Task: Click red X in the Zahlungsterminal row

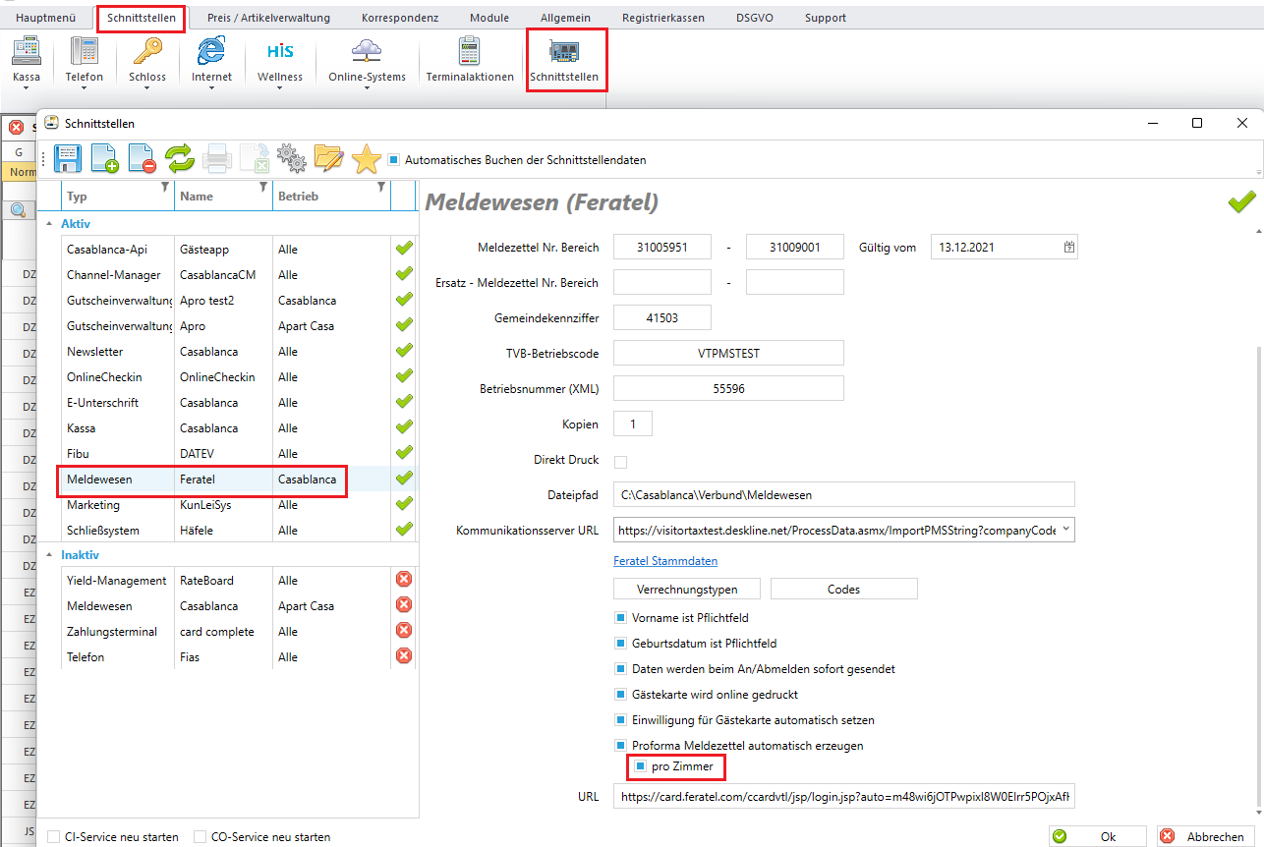Action: point(403,631)
